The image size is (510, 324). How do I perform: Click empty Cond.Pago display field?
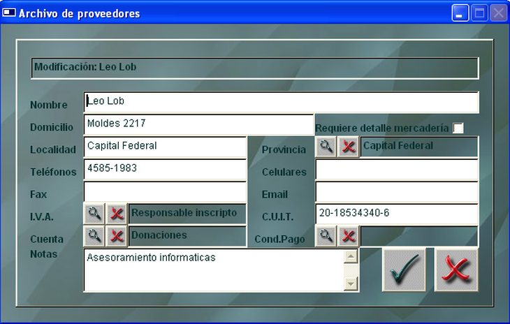419,236
